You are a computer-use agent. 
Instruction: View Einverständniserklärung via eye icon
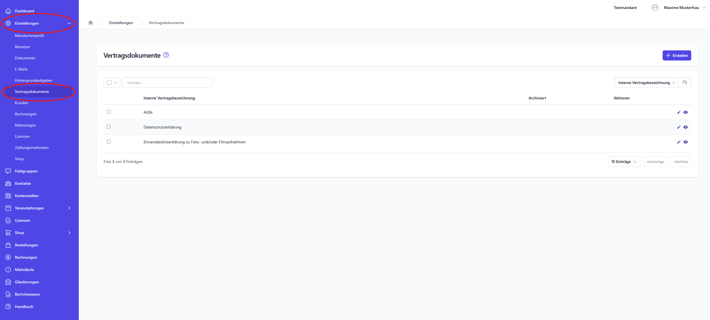click(x=686, y=142)
